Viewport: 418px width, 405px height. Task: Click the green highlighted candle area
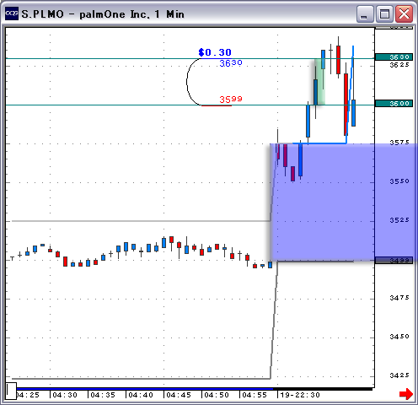(319, 82)
